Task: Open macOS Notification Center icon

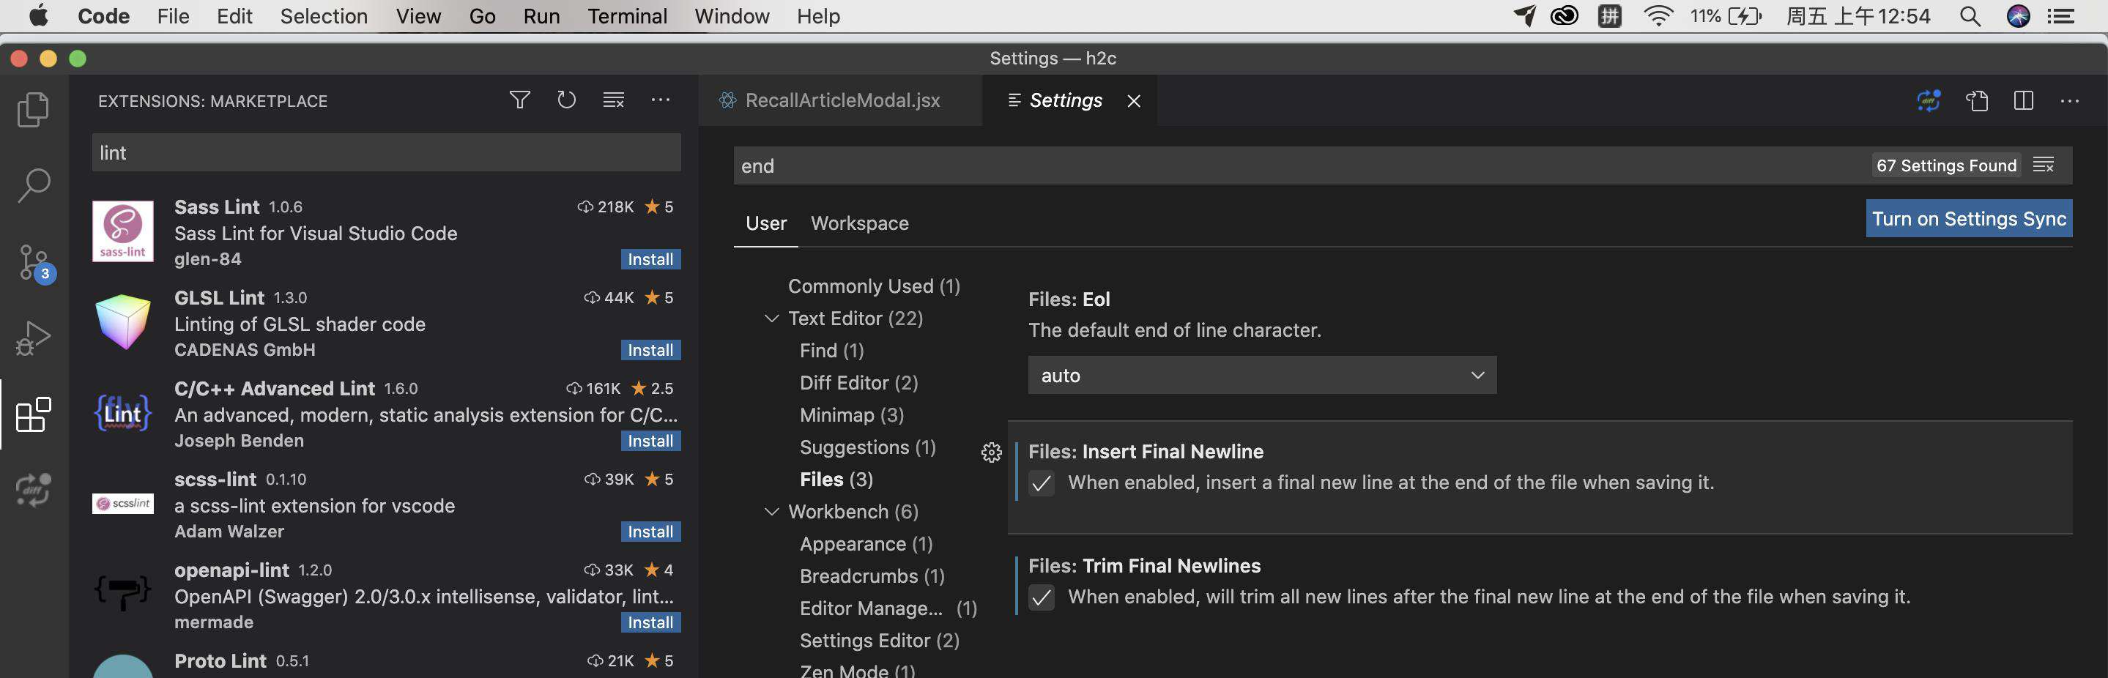Action: point(2061,16)
